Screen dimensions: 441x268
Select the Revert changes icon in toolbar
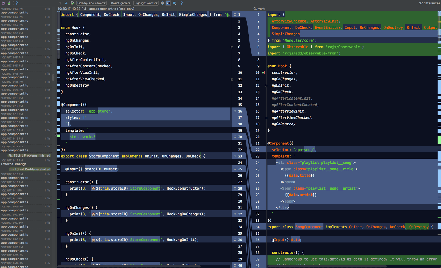[3, 3]
